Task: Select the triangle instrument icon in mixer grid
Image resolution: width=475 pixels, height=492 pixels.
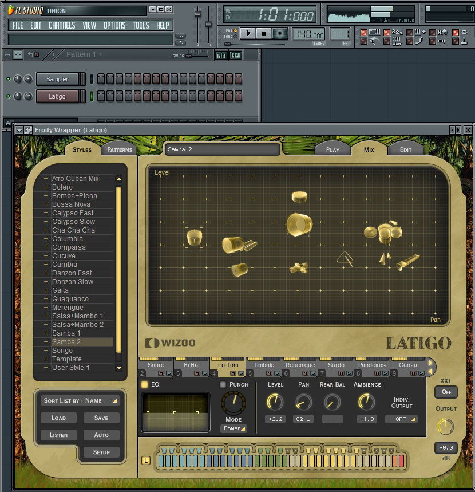Action: [x=345, y=259]
